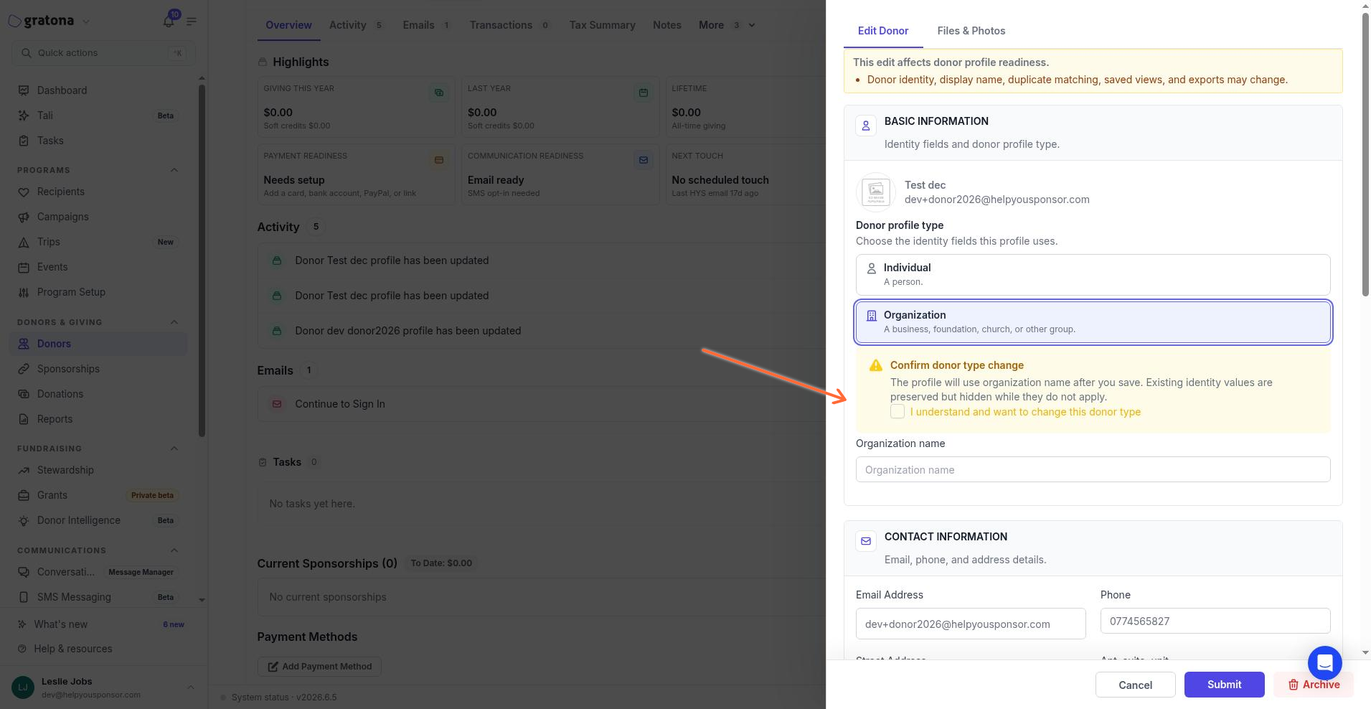This screenshot has height=709, width=1371.
Task: Collapse sidebar using the menu lines icon
Action: 192,22
